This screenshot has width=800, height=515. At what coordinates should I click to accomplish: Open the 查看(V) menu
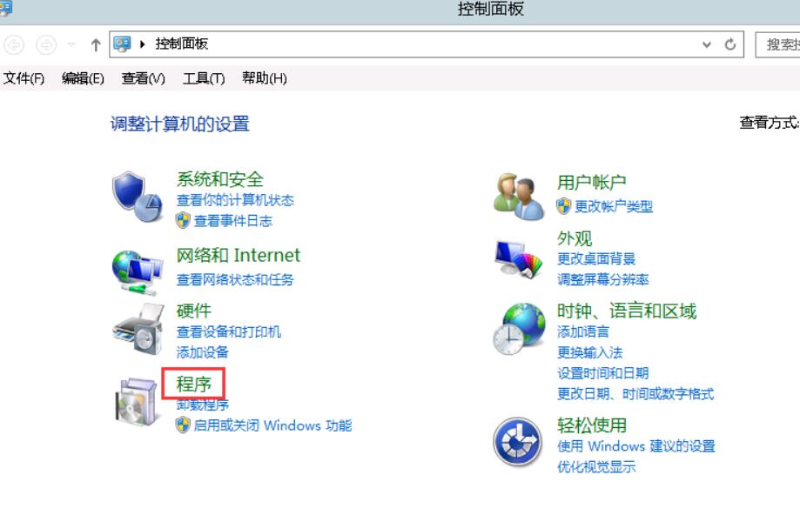(144, 78)
